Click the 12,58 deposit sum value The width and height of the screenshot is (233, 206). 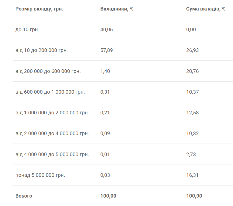click(x=192, y=113)
